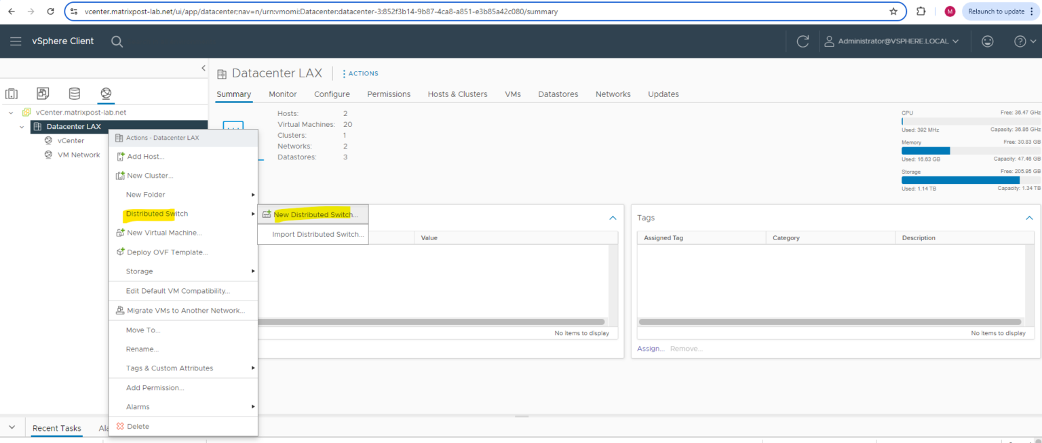Open the vSphere Client hamburger menu icon
Viewport: 1042px width, 443px height.
pos(16,41)
